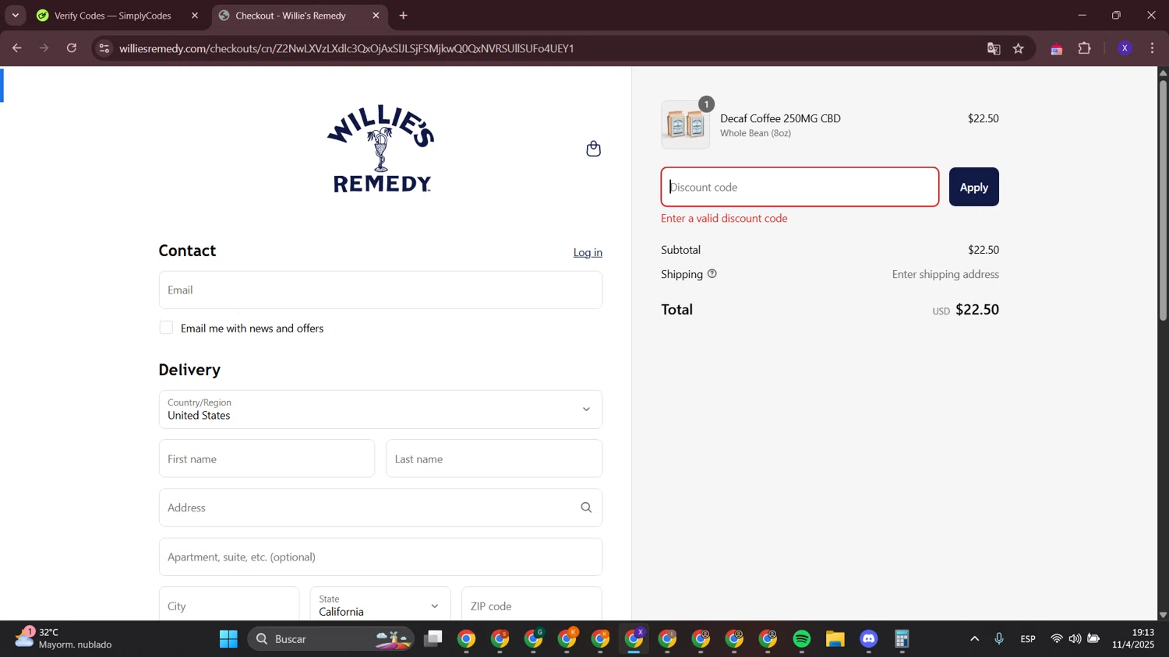Click the address search magnifier icon
This screenshot has width=1169, height=657.
pos(586,508)
